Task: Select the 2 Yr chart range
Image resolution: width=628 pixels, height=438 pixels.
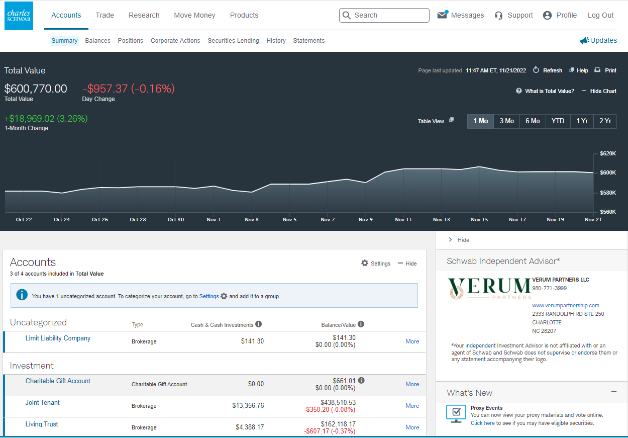Action: [x=605, y=121]
